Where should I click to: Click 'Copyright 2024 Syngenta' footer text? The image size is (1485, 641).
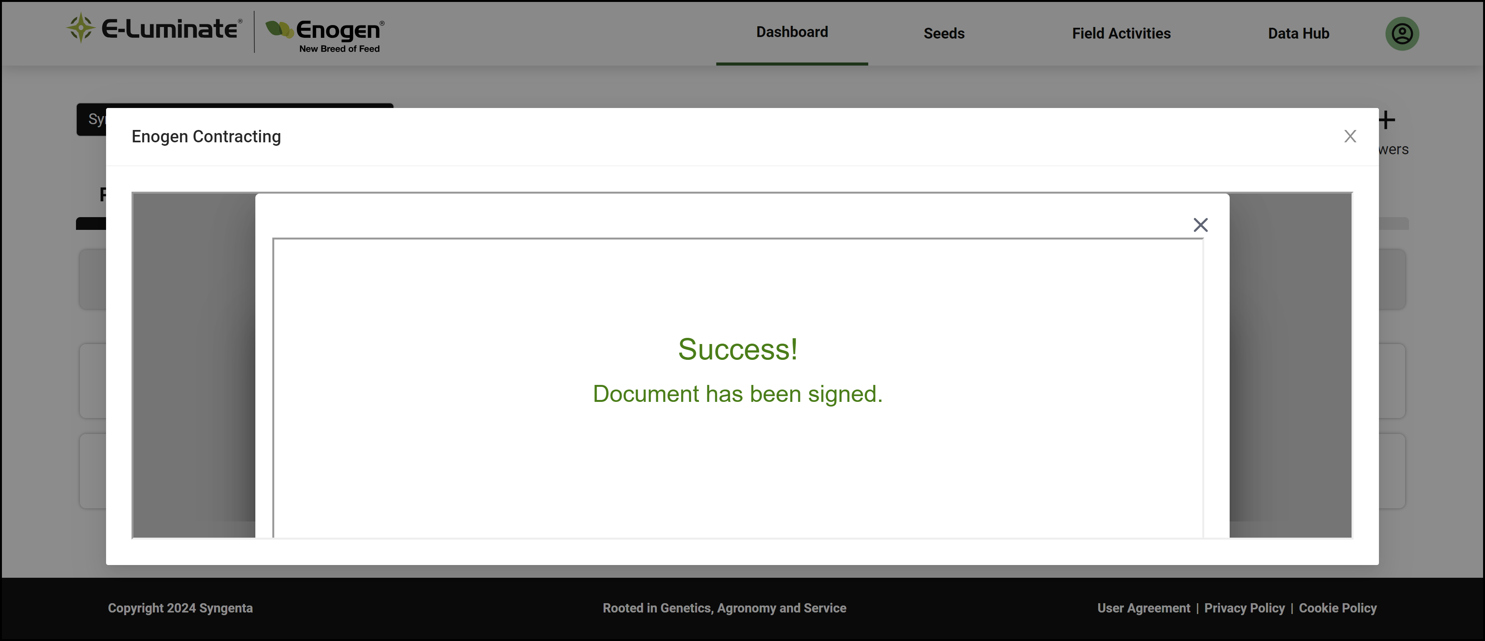(x=180, y=608)
